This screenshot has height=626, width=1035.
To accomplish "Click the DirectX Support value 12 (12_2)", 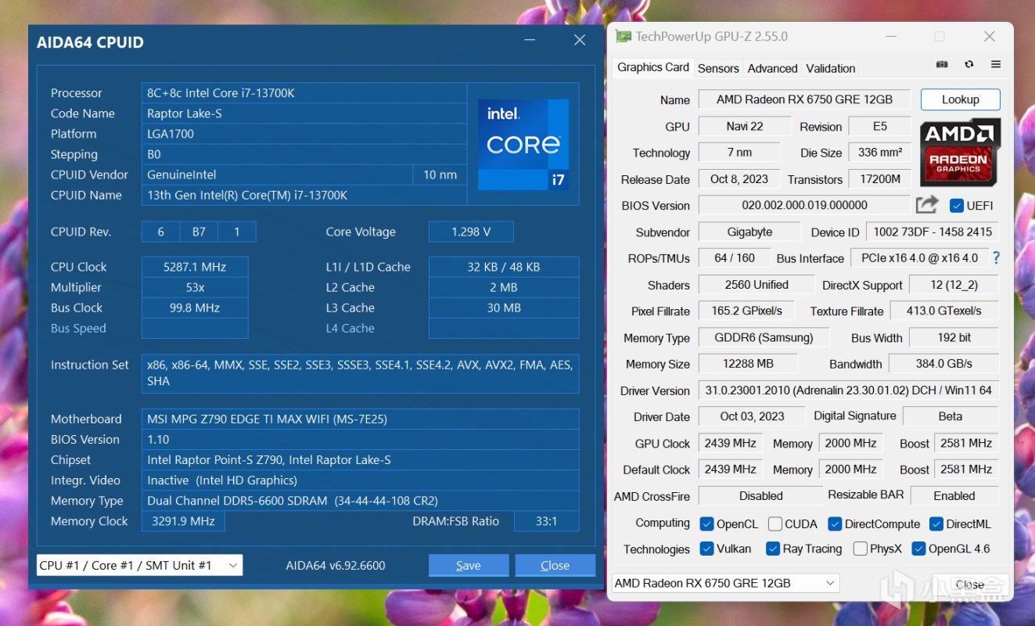I will 954,285.
